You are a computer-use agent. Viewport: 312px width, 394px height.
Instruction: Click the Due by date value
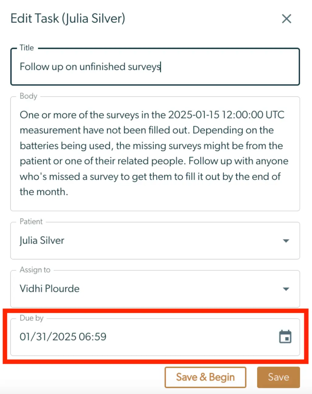click(x=63, y=337)
